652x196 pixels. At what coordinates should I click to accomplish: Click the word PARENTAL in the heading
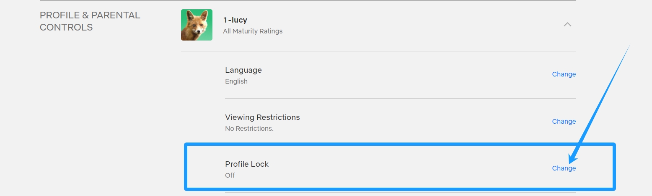point(116,15)
